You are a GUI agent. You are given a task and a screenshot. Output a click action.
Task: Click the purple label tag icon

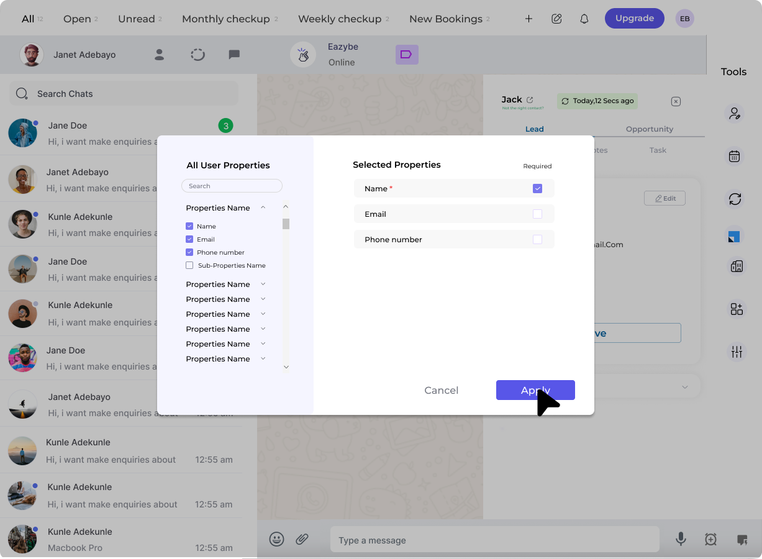pos(407,55)
